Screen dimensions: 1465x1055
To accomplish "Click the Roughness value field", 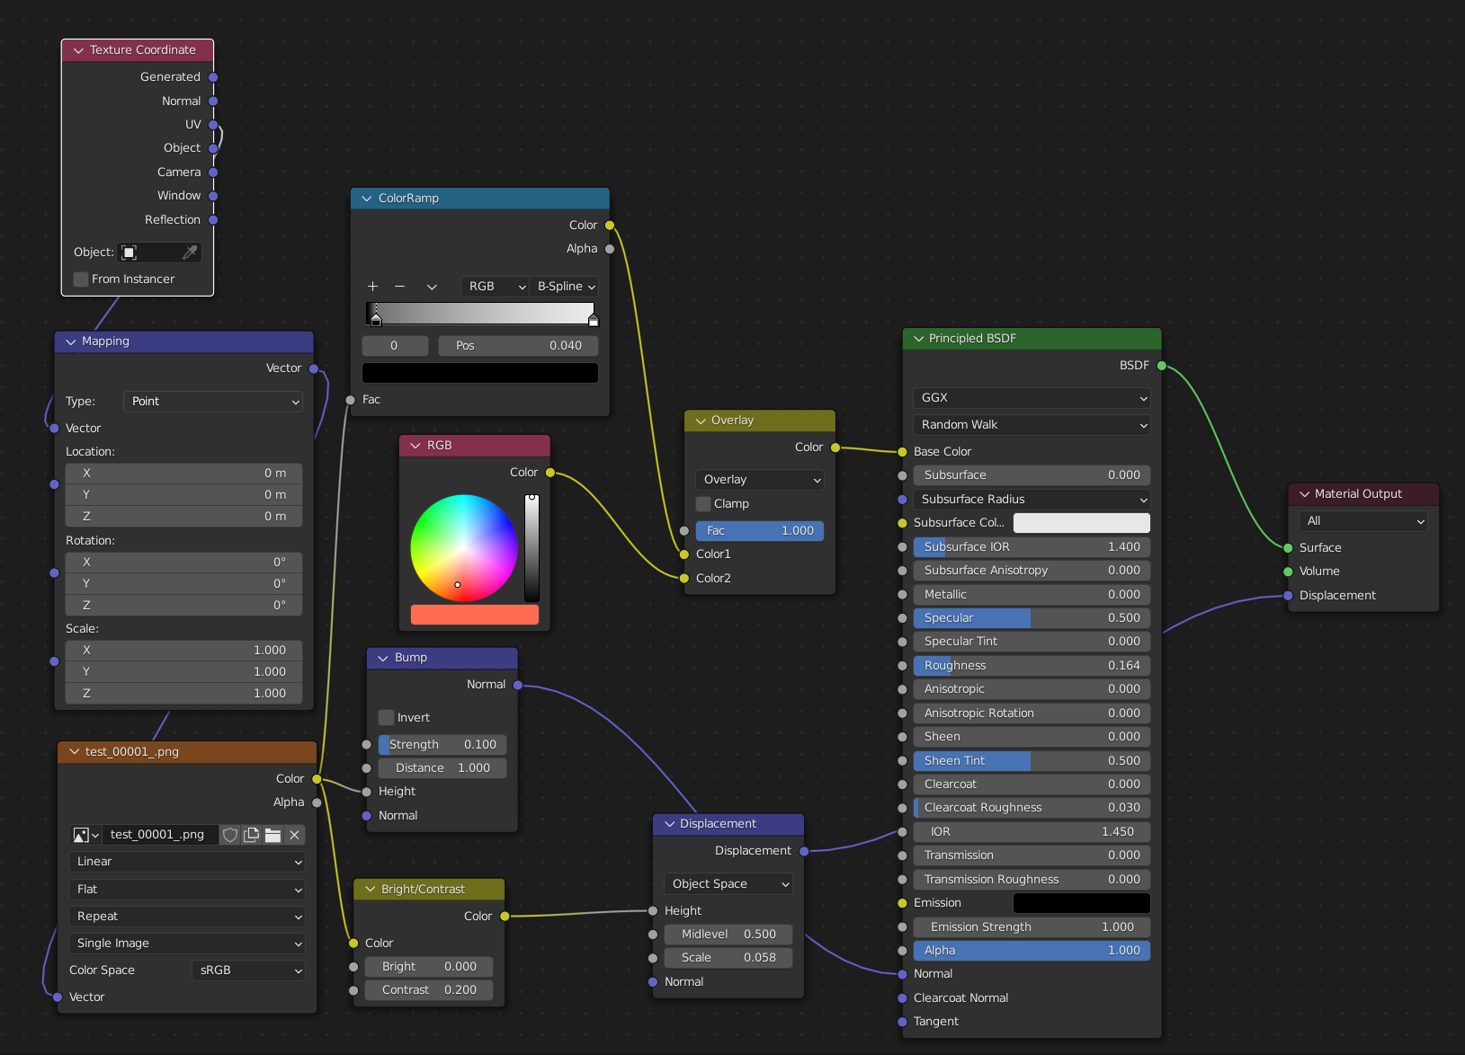I will [x=1032, y=666].
